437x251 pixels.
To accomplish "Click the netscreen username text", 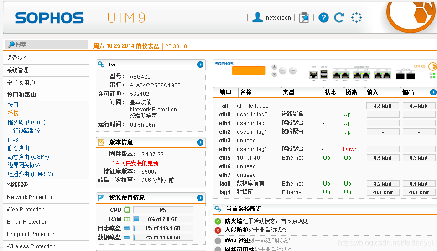I will 278,18.
